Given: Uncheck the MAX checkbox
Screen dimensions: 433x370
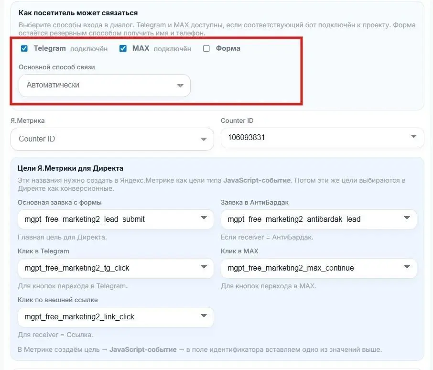Looking at the screenshot, I should pos(123,49).
